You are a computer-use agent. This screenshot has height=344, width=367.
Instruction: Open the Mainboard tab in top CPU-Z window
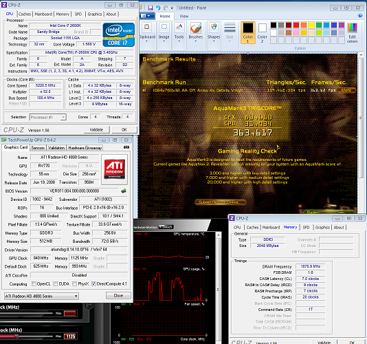click(x=43, y=14)
